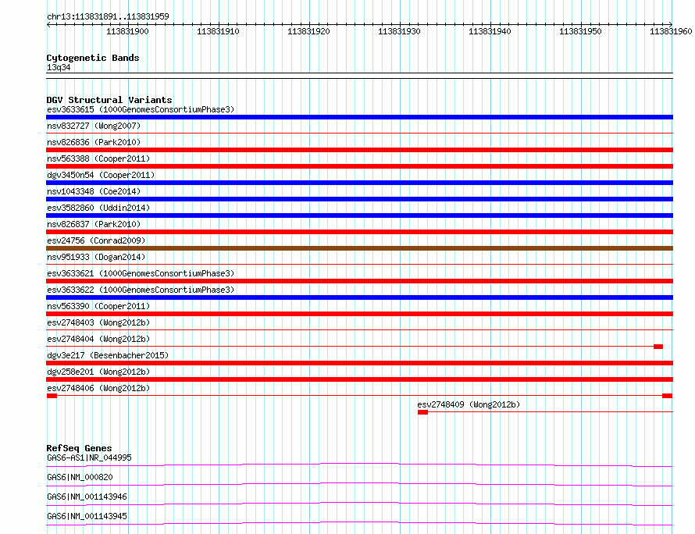Click ruler position 113831950
This screenshot has width=695, height=534.
(580, 31)
